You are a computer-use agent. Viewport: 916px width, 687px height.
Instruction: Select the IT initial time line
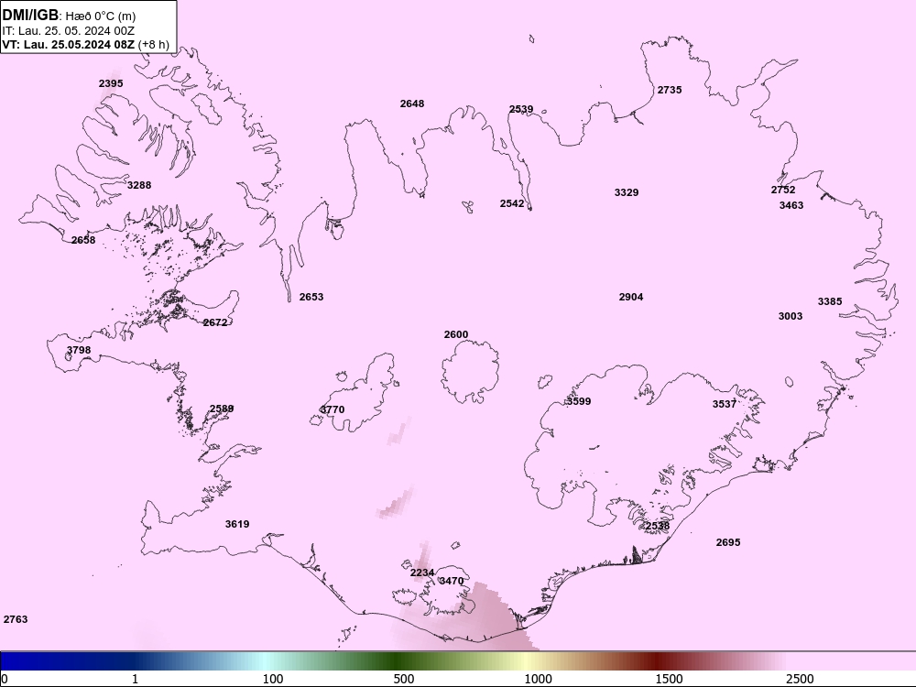69,30
